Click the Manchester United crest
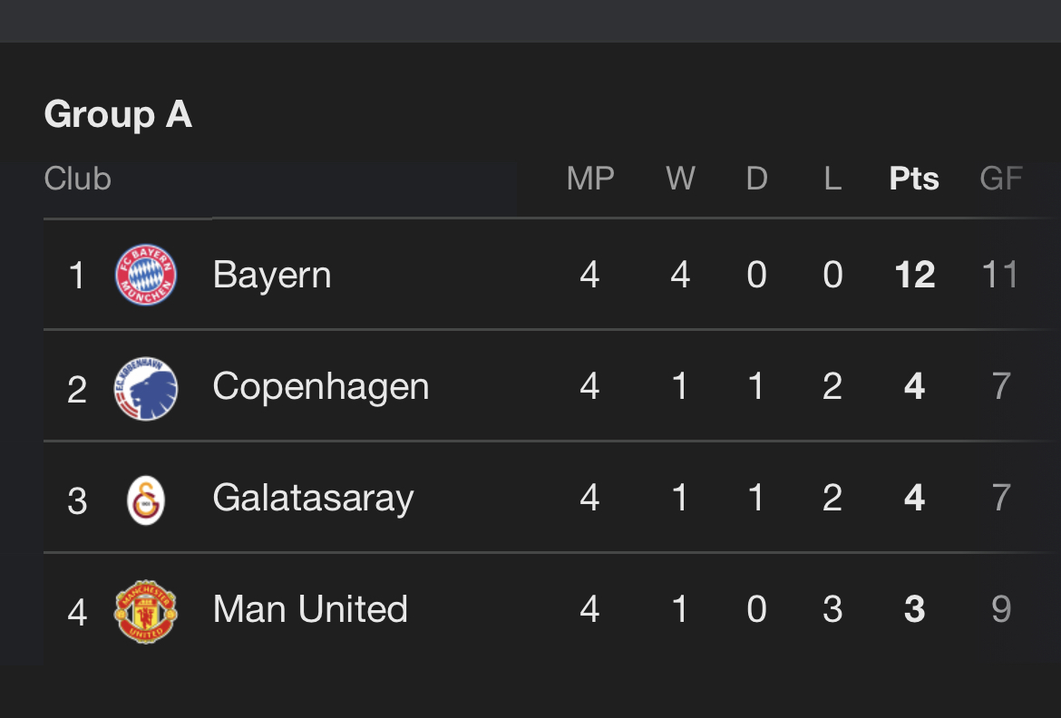 [146, 612]
